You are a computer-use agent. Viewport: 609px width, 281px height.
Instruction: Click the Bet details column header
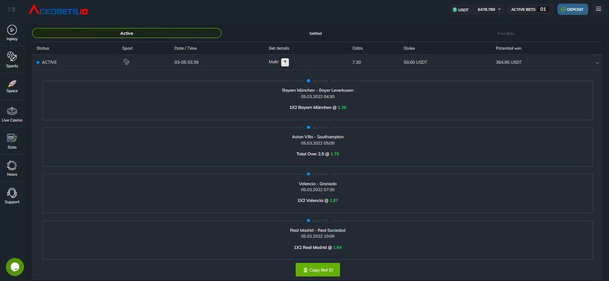[279, 48]
